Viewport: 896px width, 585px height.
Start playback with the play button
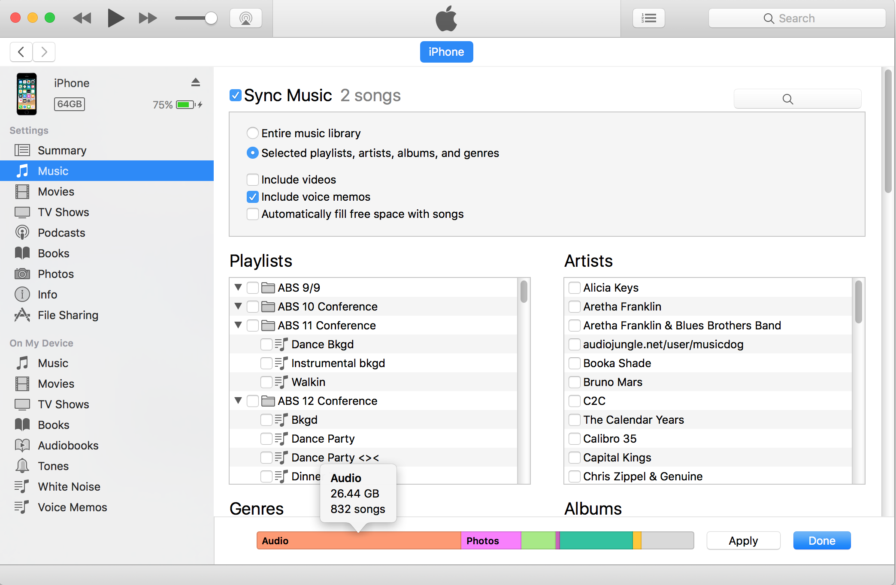115,18
